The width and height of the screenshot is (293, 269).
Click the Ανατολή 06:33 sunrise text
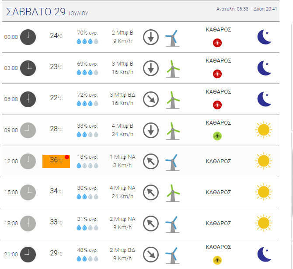click(x=232, y=9)
